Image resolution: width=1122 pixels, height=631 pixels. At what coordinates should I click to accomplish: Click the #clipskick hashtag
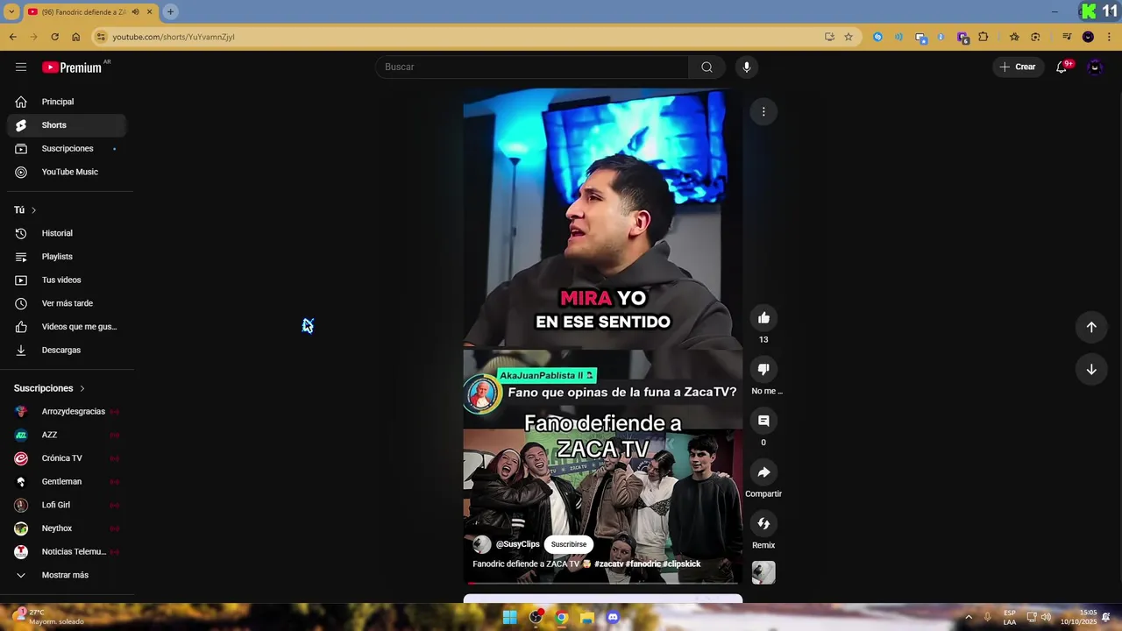coord(682,564)
